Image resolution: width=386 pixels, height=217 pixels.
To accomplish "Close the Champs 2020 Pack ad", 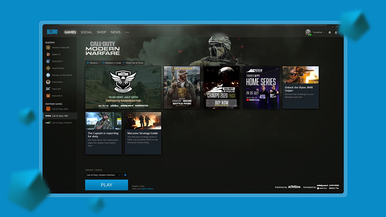I will (x=237, y=68).
